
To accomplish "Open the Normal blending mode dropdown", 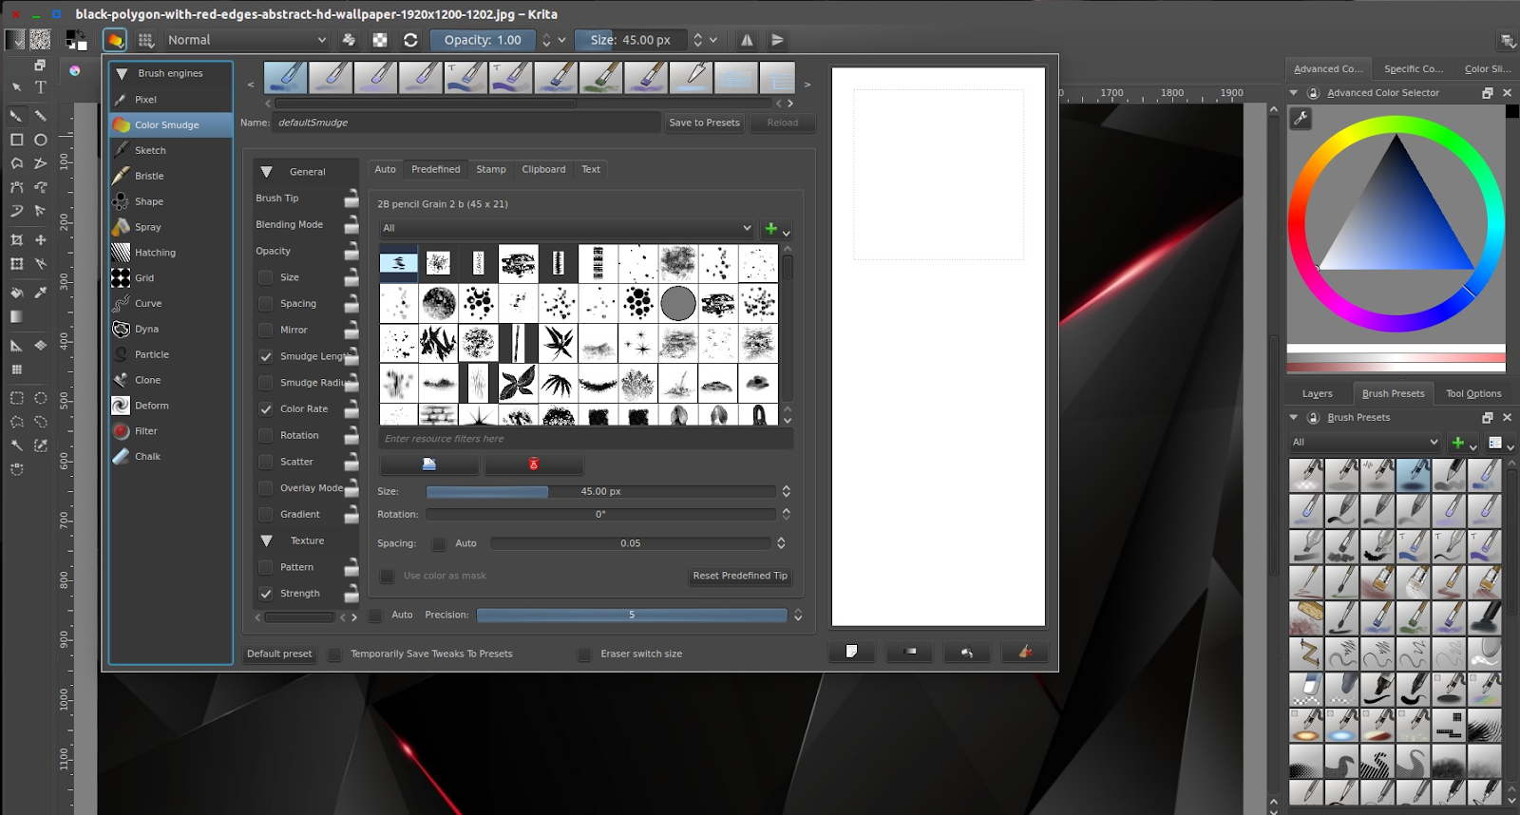I will click(246, 40).
